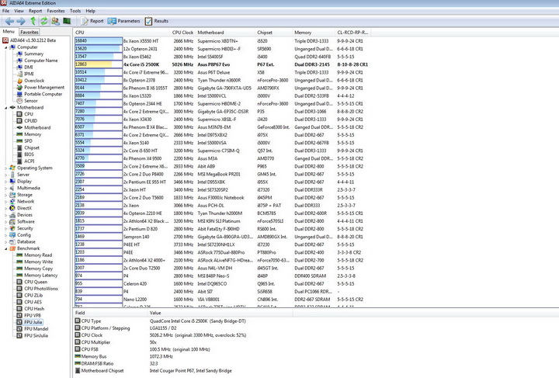Click the CL-RCD-RP-R... column header
This screenshot has height=378, width=559.
[352, 33]
